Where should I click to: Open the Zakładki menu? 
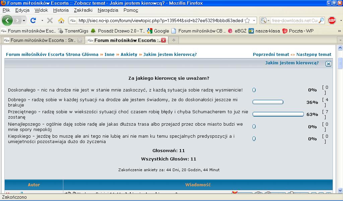[x=83, y=10]
